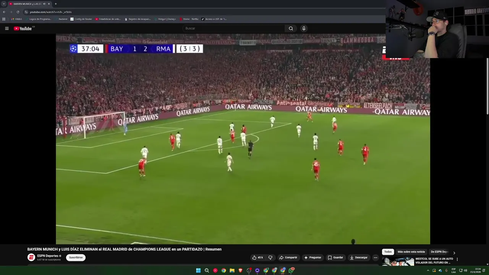The image size is (489, 275).
Task: Save video with Guardar button
Action: pos(335,257)
